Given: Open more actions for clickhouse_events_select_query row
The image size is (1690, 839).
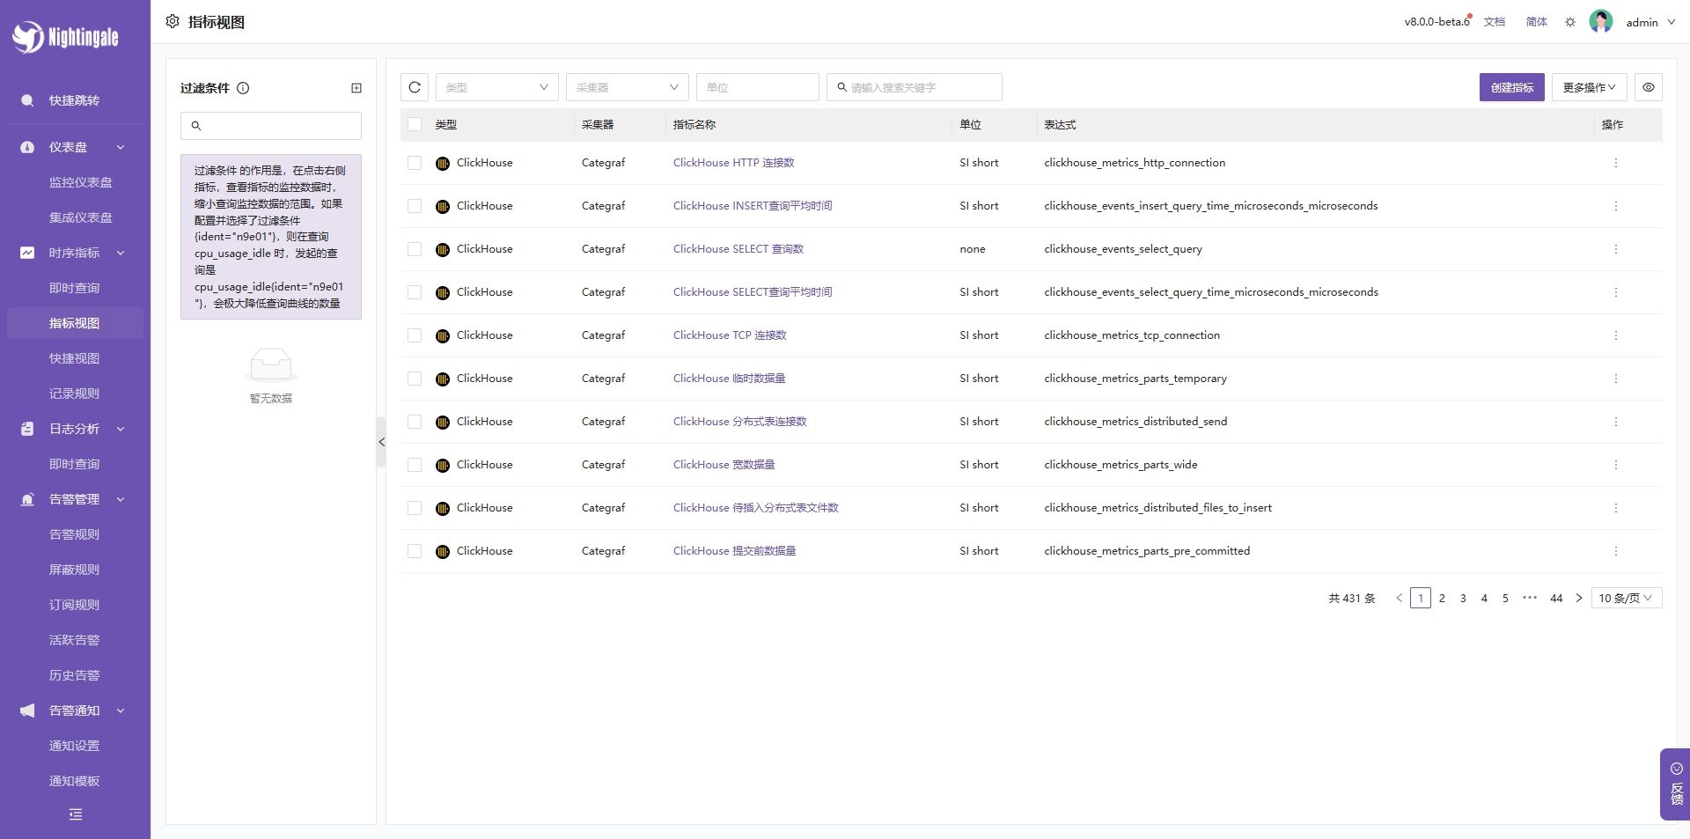Looking at the screenshot, I should pos(1616,249).
